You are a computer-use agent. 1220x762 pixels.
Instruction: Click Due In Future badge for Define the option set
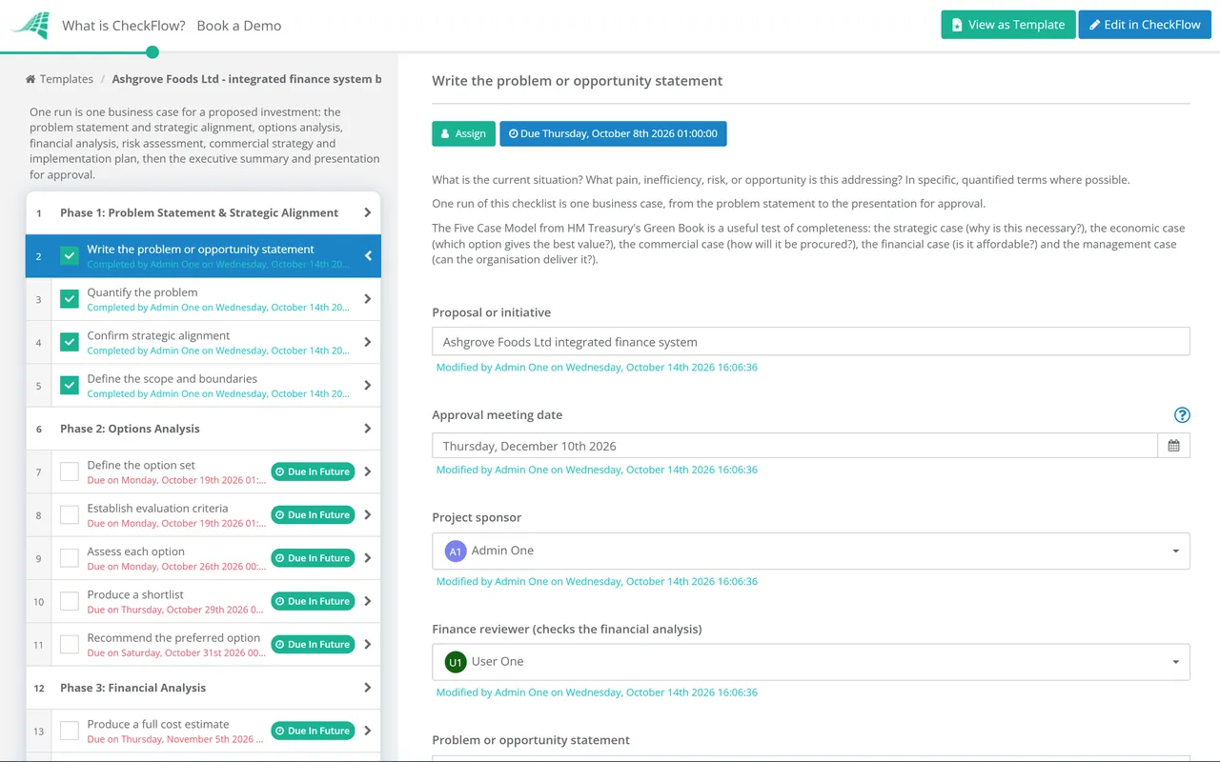(x=313, y=471)
